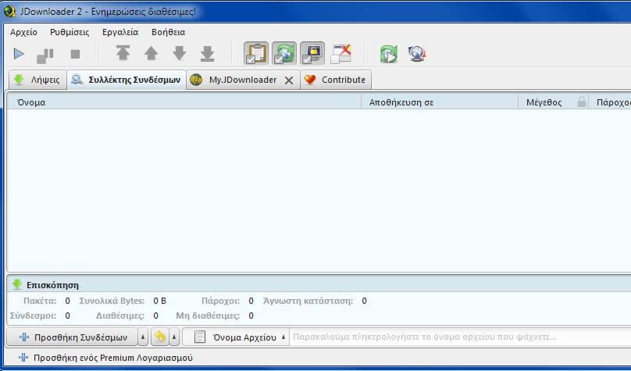Move selection down arrow icon
Viewport: 631px width, 371px height.
pos(180,53)
